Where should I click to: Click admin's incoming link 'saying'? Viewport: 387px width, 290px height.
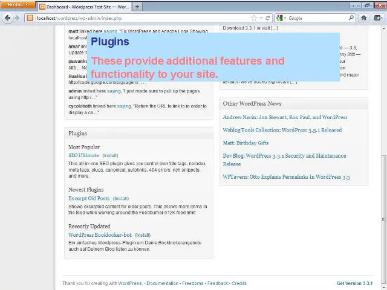pyautogui.click(x=114, y=91)
